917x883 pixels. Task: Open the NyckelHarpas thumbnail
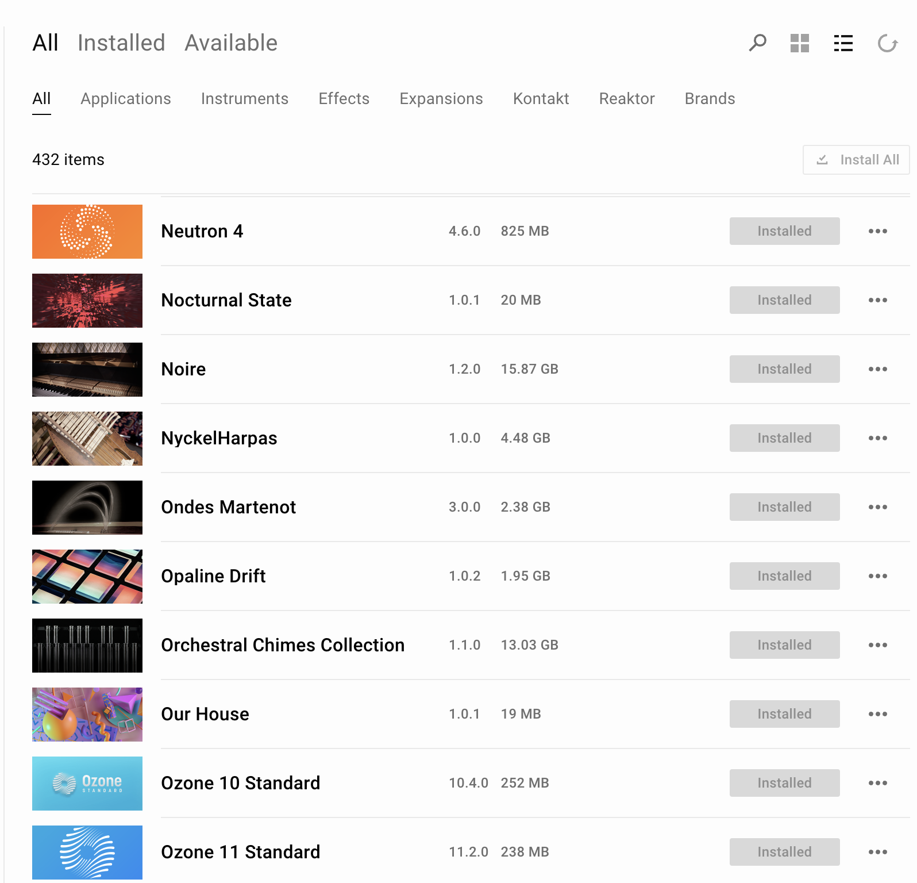(x=87, y=439)
